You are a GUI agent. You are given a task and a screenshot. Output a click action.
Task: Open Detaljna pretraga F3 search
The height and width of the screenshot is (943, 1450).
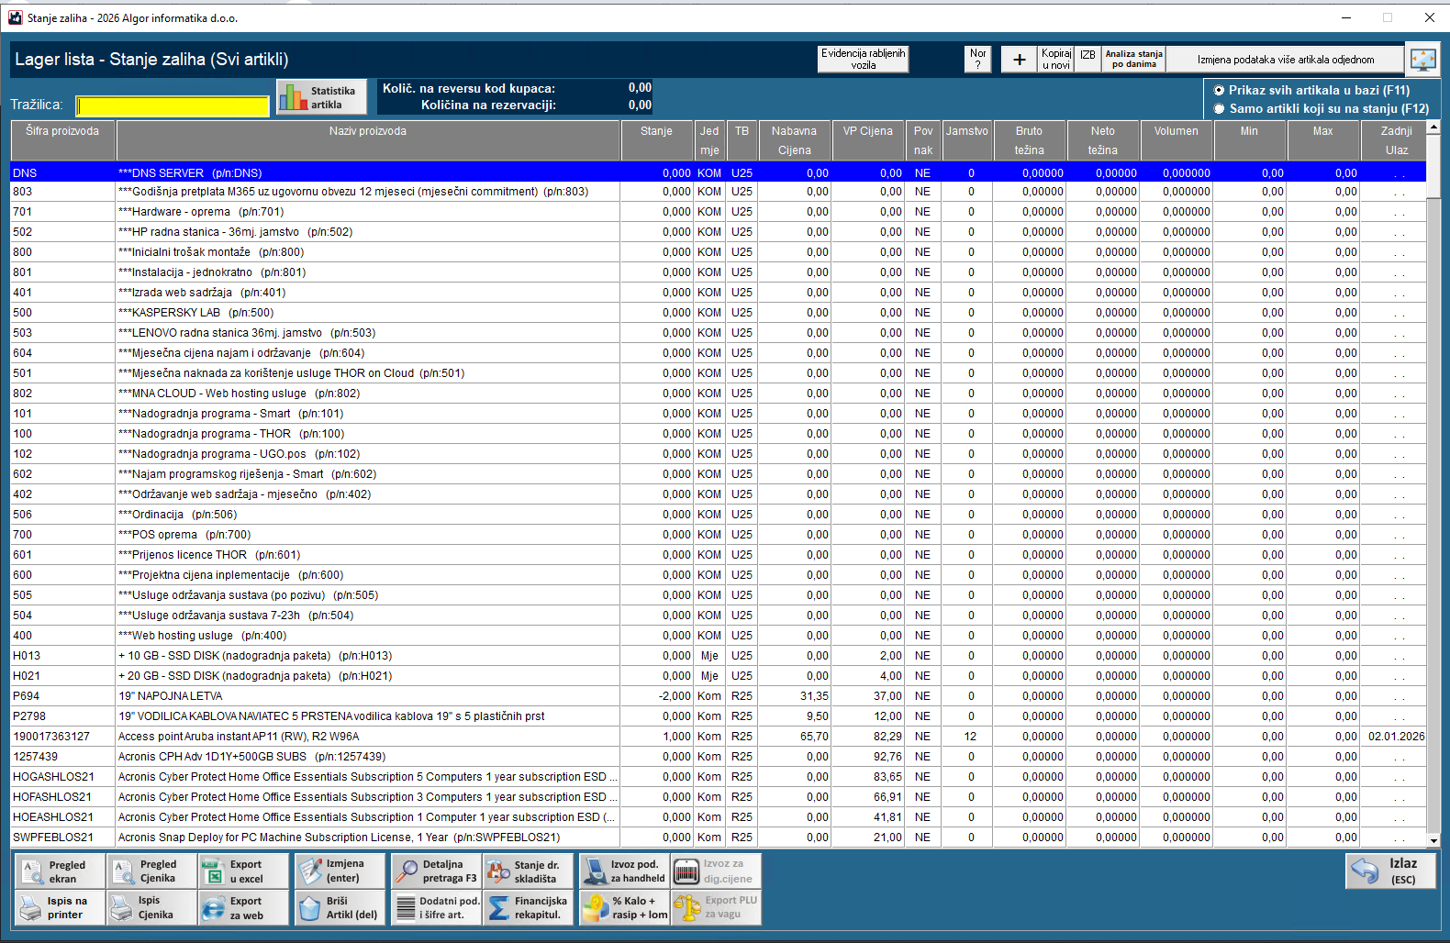437,871
